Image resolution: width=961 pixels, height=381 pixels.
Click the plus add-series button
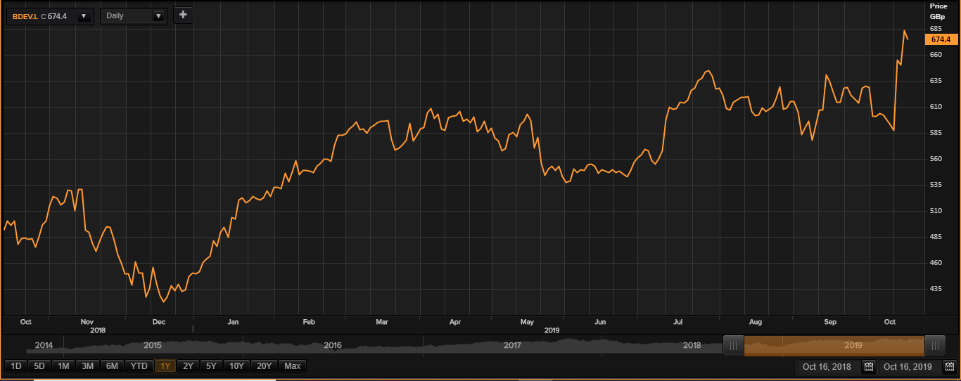click(183, 15)
